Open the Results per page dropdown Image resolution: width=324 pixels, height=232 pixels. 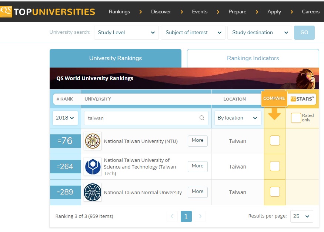point(301,216)
